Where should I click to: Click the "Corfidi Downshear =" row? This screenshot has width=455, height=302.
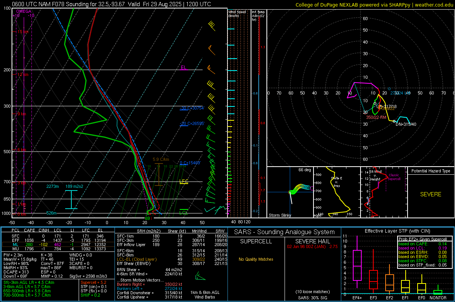pos(150,293)
